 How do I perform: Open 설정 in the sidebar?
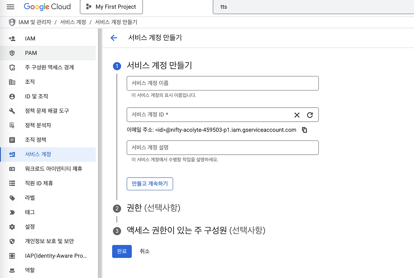point(48,227)
